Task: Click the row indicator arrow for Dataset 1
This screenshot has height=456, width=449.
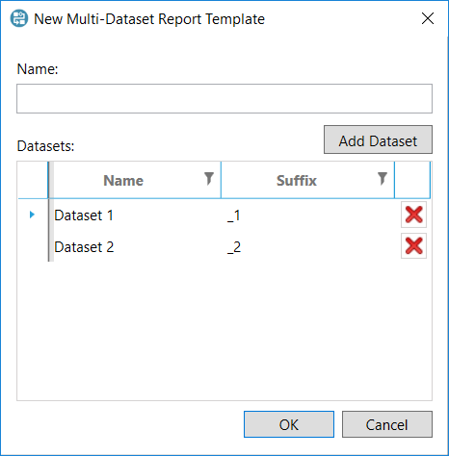Action: tap(32, 215)
